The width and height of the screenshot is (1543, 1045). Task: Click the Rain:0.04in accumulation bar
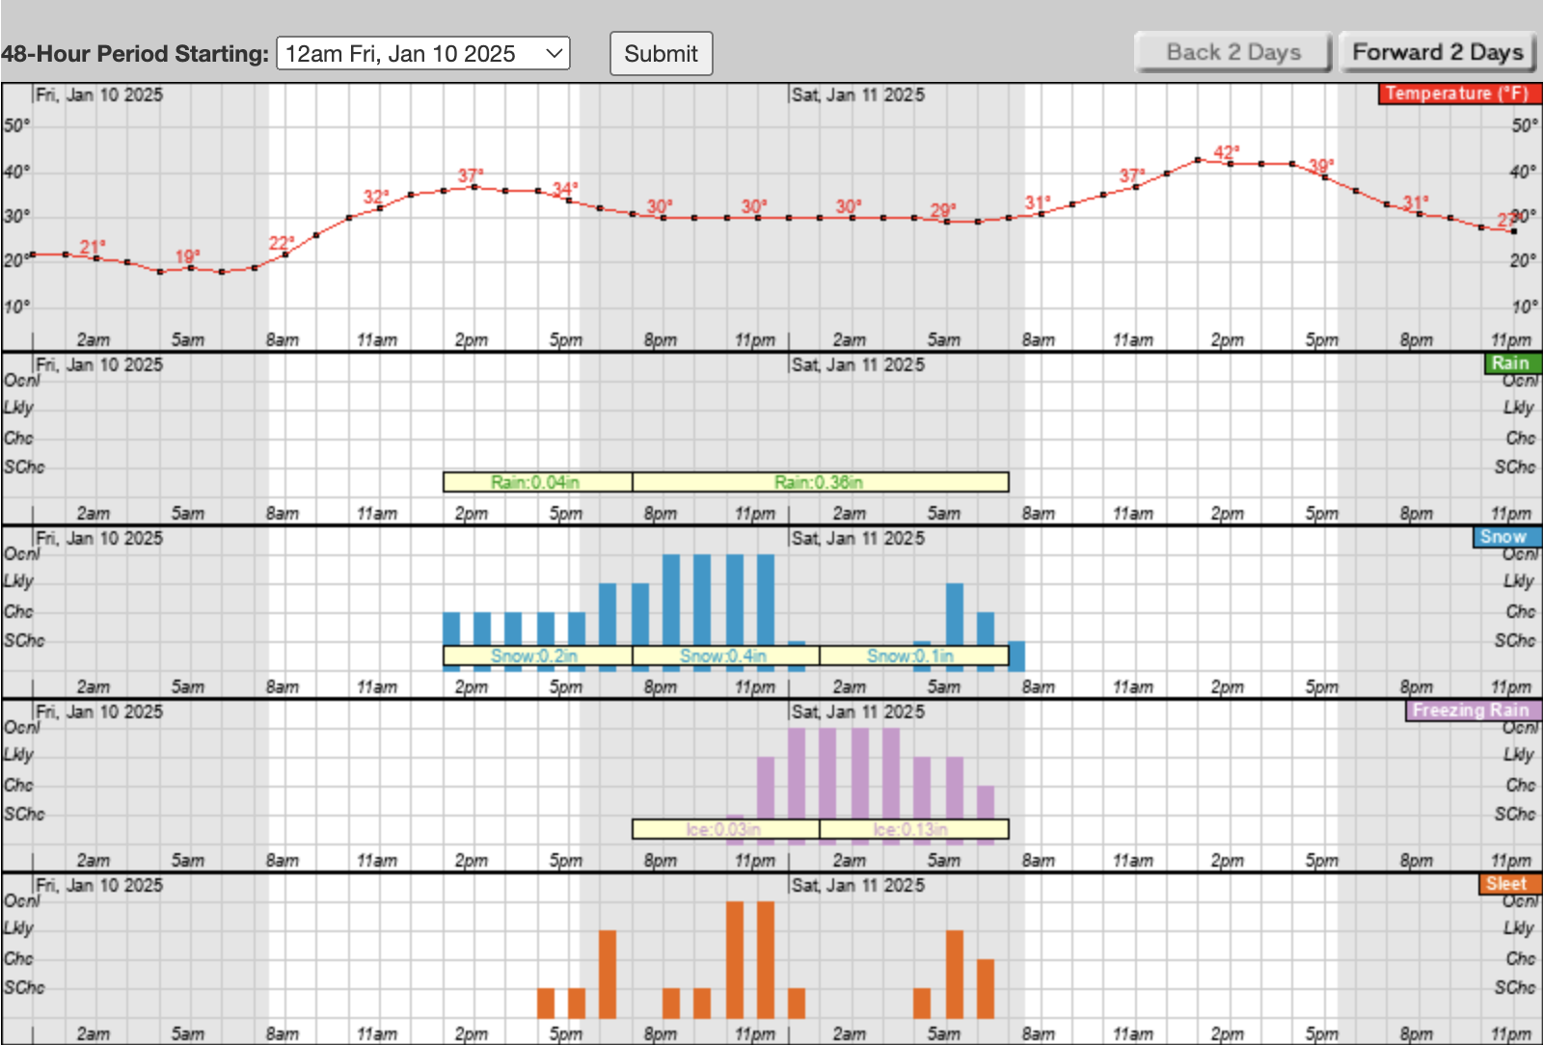click(x=537, y=482)
